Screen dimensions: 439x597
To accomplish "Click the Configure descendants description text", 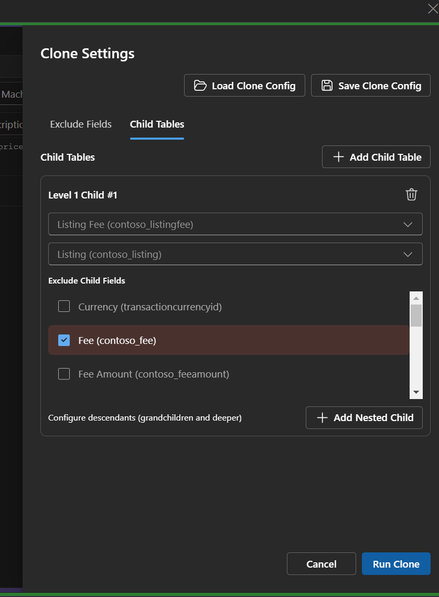I will [145, 417].
